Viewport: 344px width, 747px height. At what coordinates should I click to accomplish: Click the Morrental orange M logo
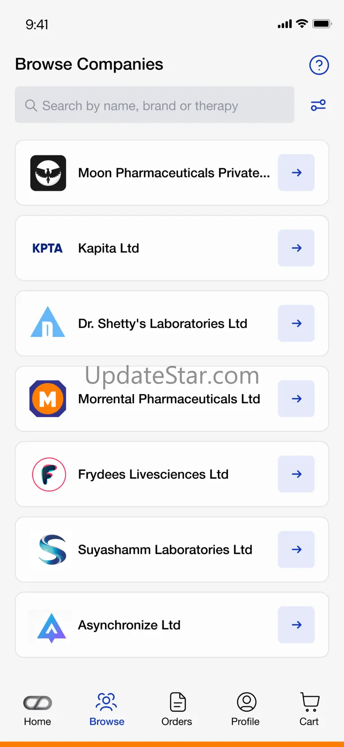coord(48,399)
